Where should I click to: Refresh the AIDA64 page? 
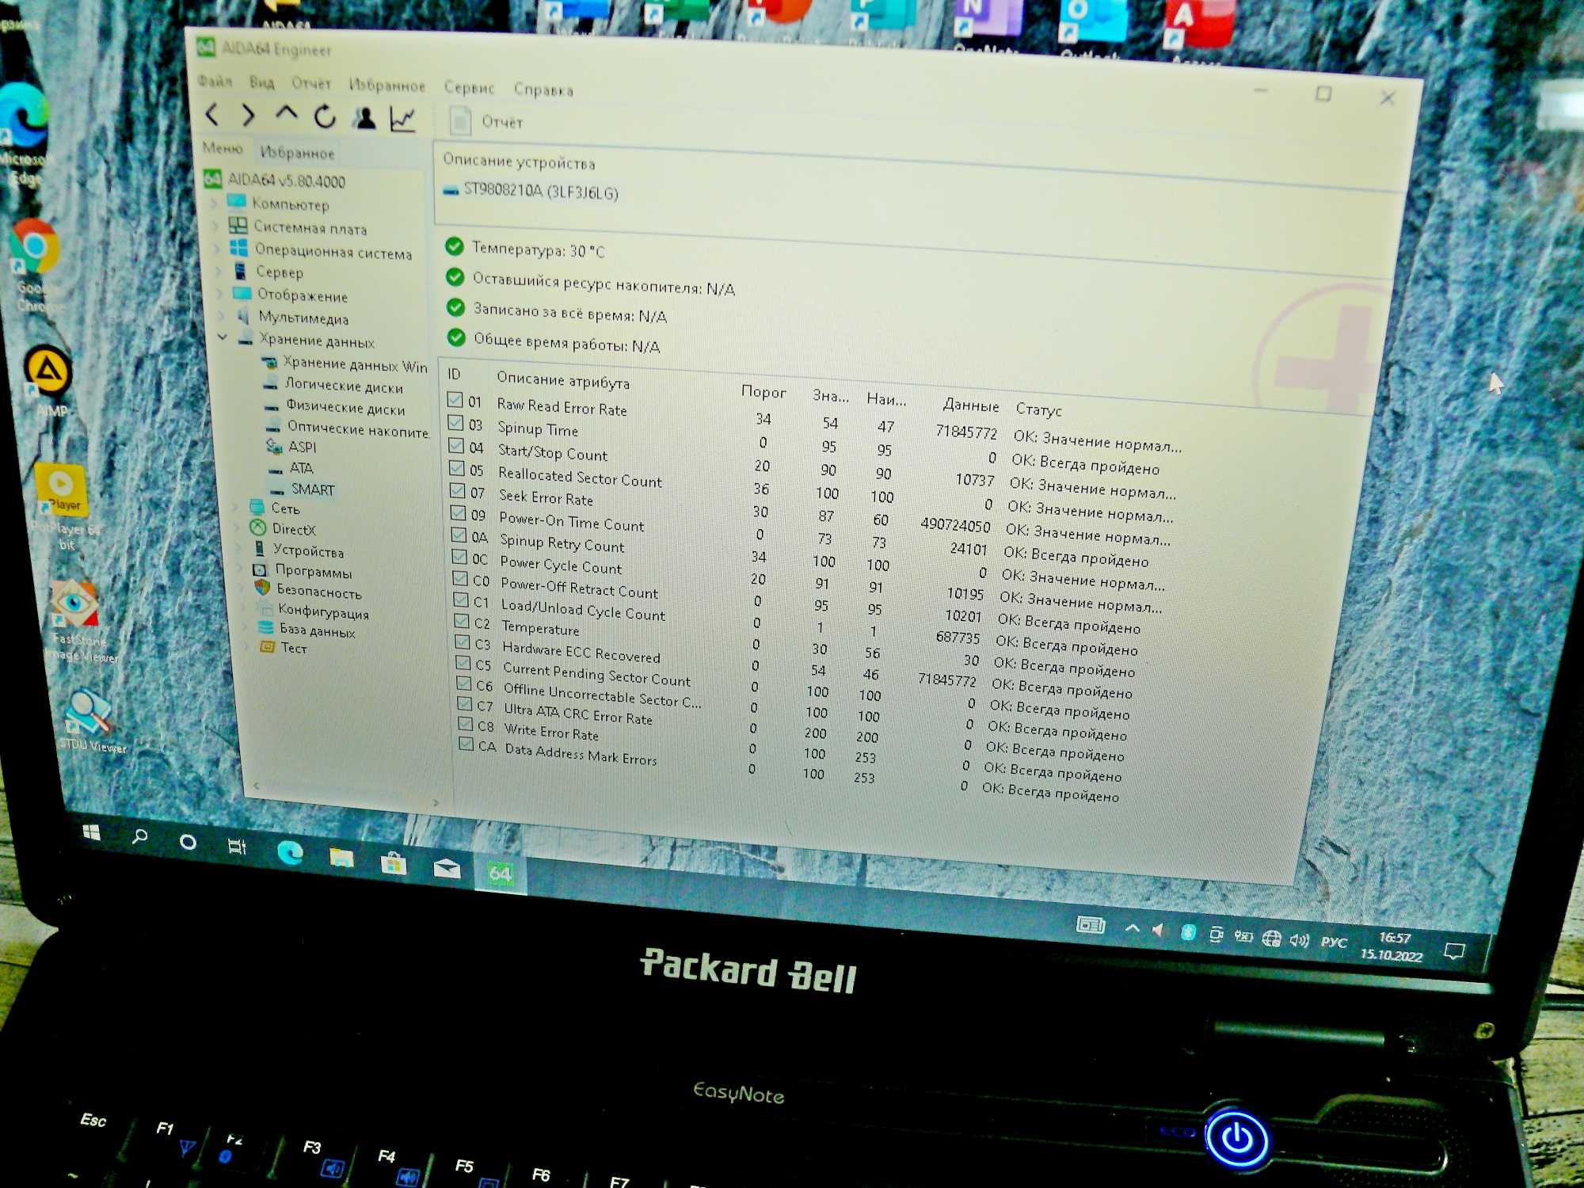325,117
